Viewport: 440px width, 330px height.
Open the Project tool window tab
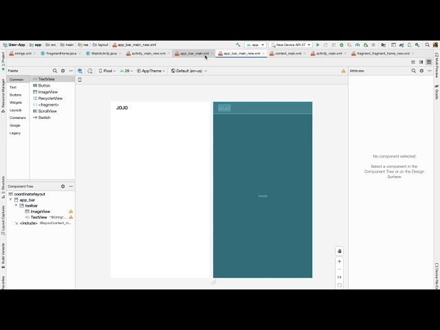point(3,61)
